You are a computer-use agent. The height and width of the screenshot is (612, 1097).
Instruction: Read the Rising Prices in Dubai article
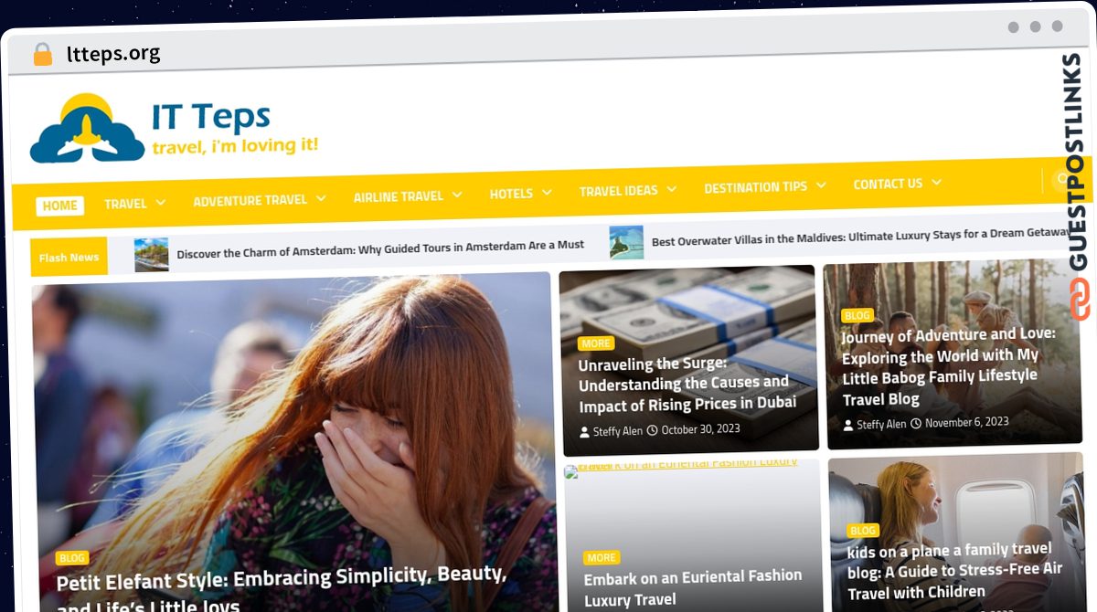point(687,384)
